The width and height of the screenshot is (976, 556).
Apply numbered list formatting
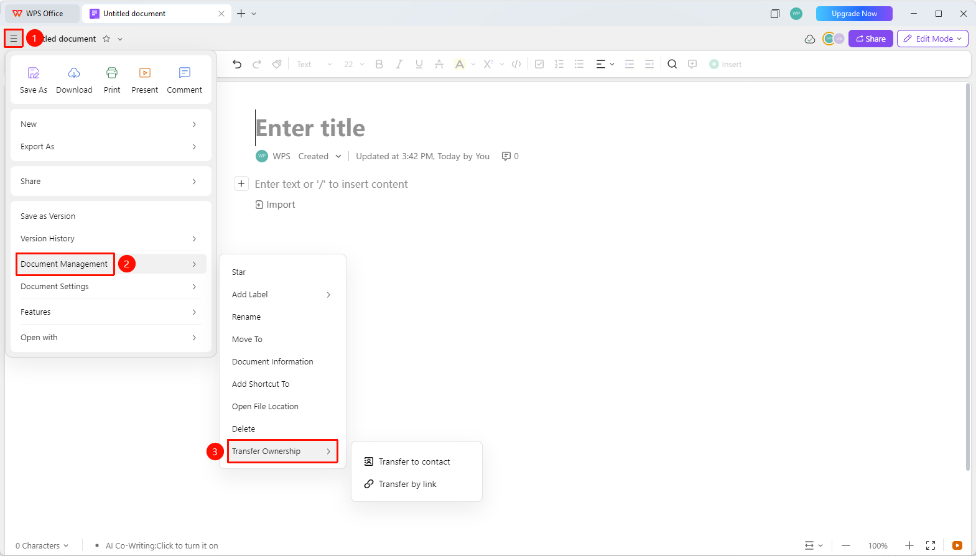(559, 64)
